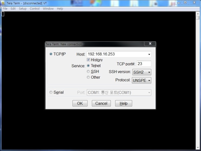Open the Edit menu
The image size is (201, 151).
(x=13, y=9)
